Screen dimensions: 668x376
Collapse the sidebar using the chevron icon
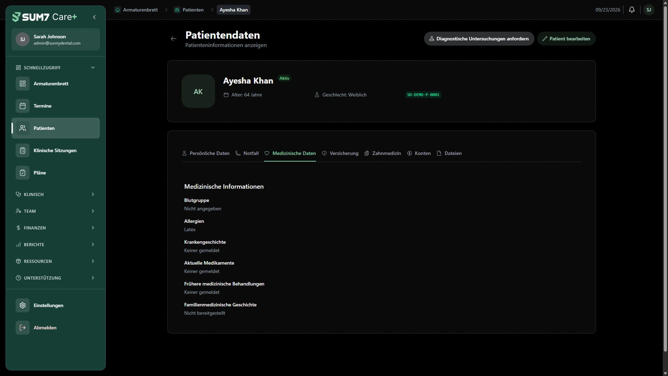(x=94, y=17)
